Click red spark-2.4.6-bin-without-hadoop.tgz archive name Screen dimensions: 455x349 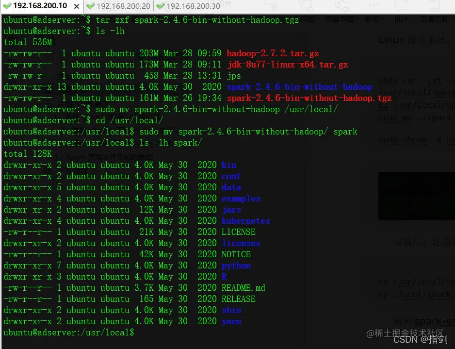[309, 98]
